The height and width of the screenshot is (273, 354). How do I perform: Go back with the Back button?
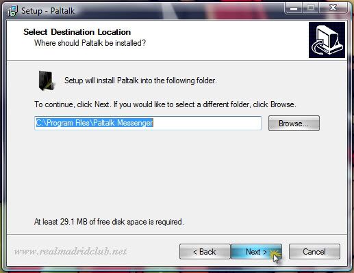tap(205, 252)
